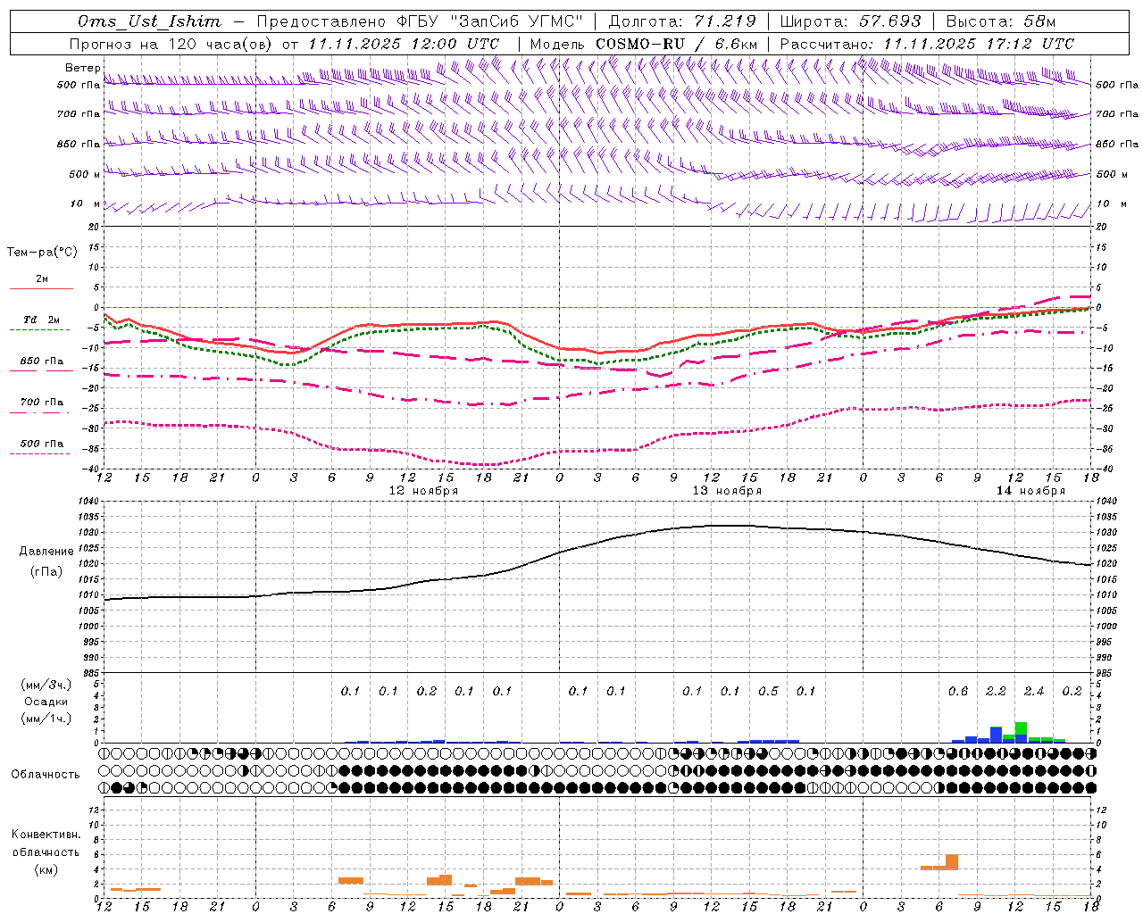Click '700 гПа' temperature legend entry
Image resolution: width=1143 pixels, height=914 pixels.
pyautogui.click(x=42, y=403)
